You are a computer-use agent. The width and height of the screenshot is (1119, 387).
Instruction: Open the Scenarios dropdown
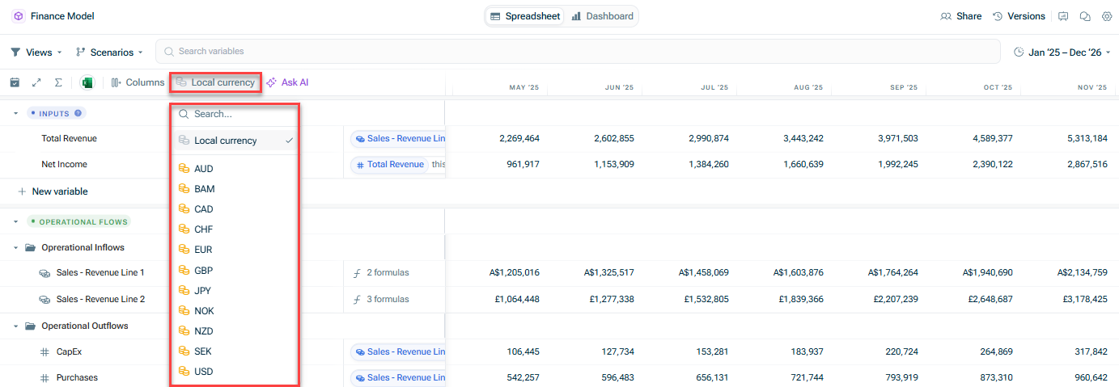coord(109,53)
